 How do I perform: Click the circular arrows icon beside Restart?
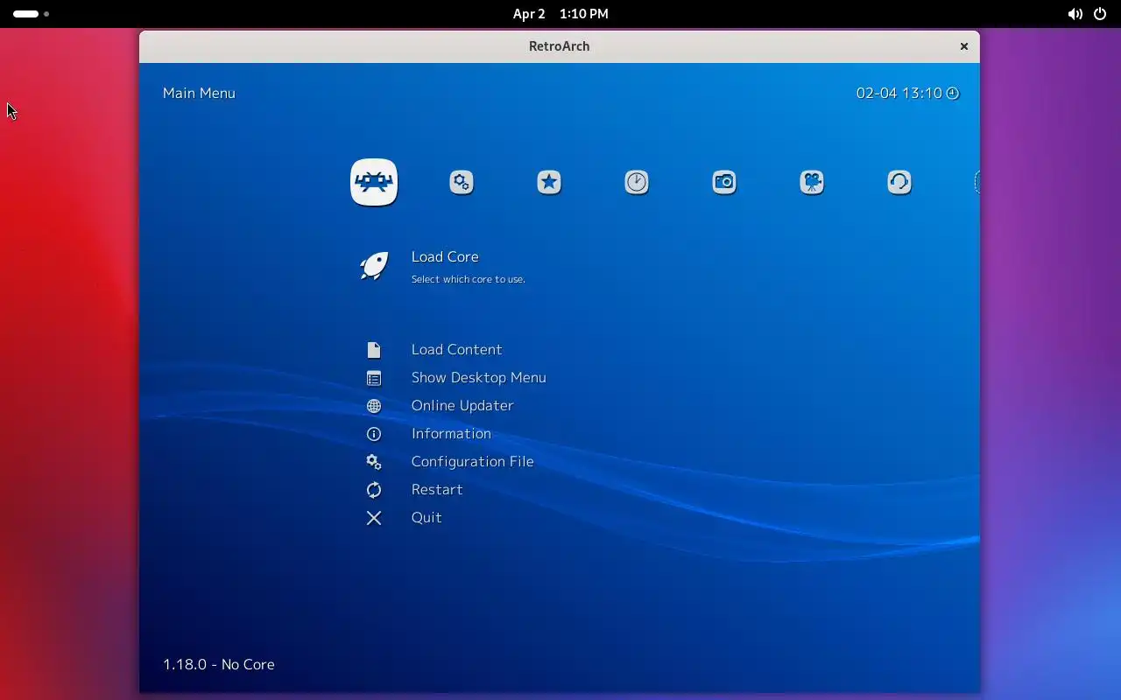pos(374,490)
